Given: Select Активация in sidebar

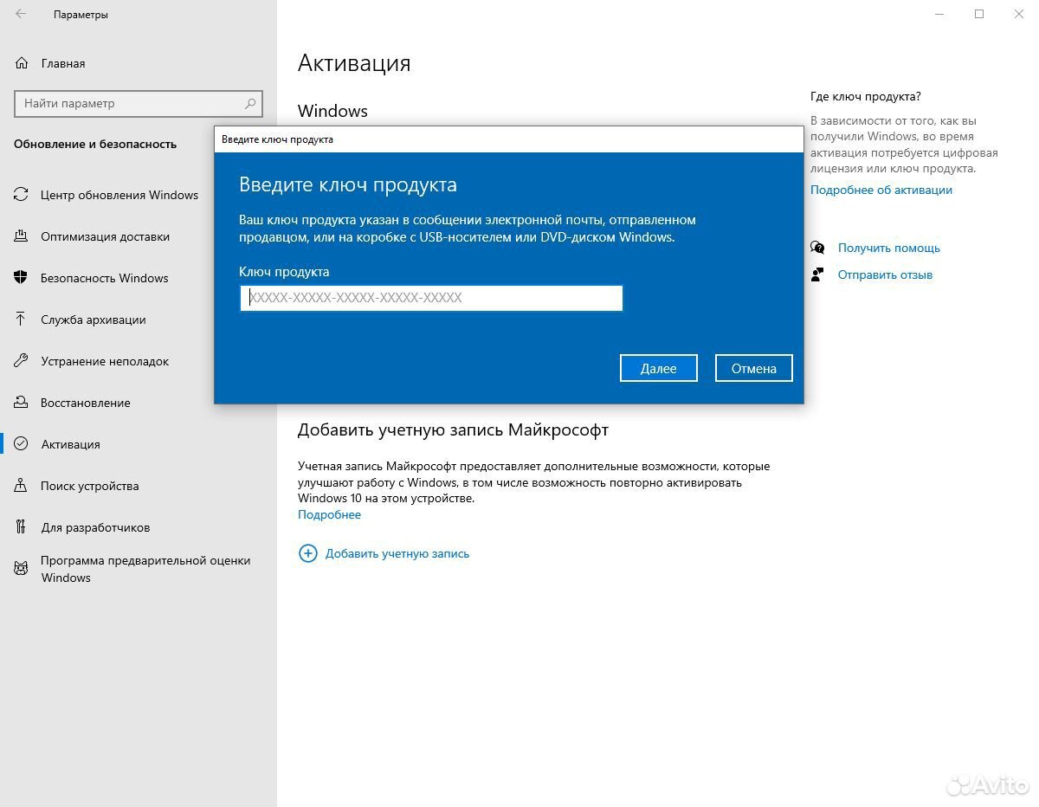Looking at the screenshot, I should [x=70, y=444].
